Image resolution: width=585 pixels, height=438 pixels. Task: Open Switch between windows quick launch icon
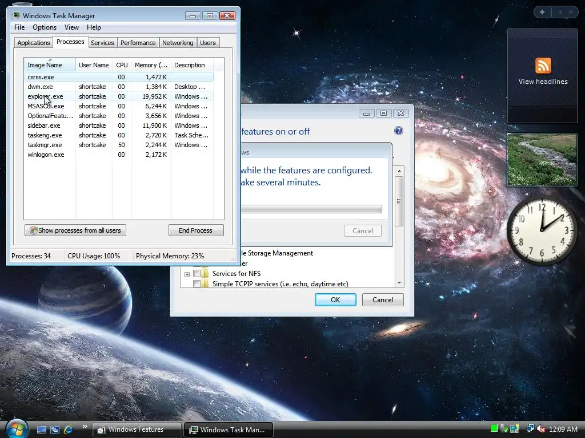55,429
